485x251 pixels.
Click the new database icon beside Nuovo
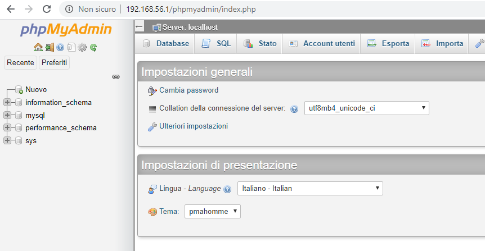pyautogui.click(x=19, y=89)
